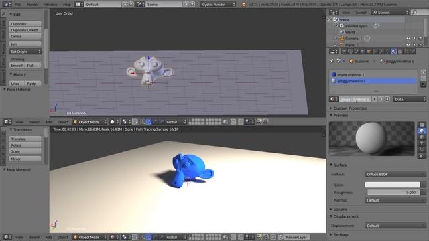This screenshot has height=241, width=429.
Task: Toggle Camera selectability cursor in outliner
Action: [414, 39]
